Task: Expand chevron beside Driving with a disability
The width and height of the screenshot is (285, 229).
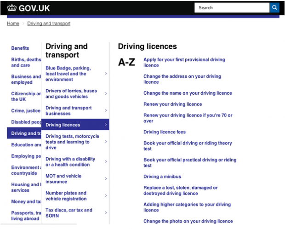Action: (106, 161)
